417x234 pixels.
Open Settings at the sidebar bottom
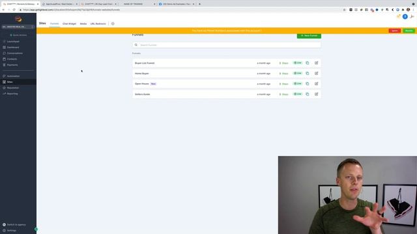12,231
